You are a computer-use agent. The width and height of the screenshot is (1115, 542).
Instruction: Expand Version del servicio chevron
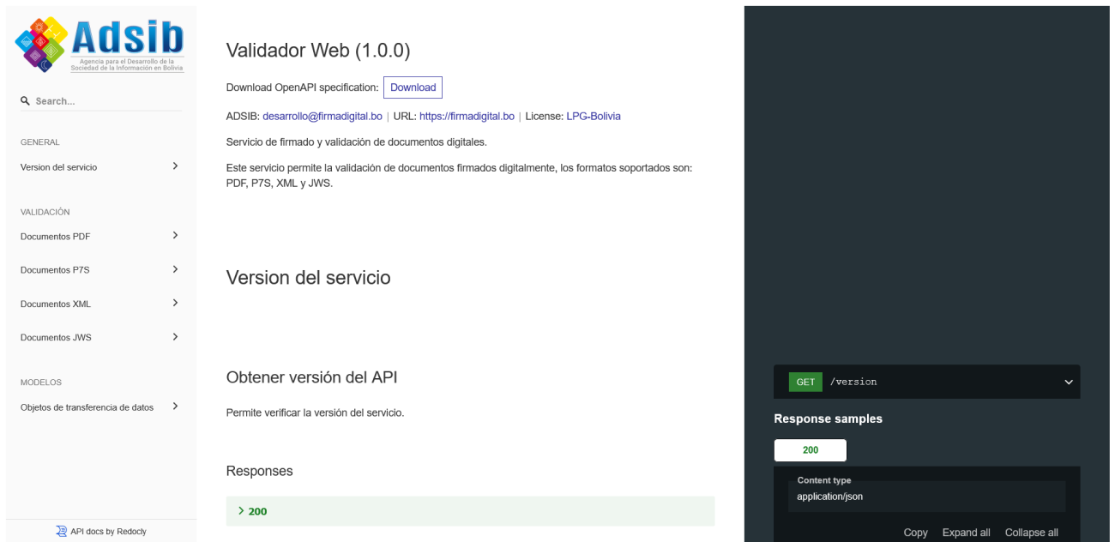coord(175,166)
